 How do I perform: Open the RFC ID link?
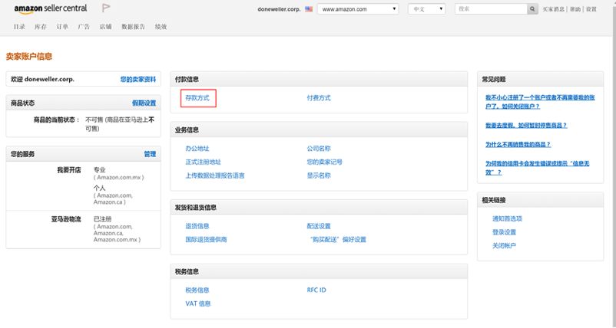(x=316, y=290)
